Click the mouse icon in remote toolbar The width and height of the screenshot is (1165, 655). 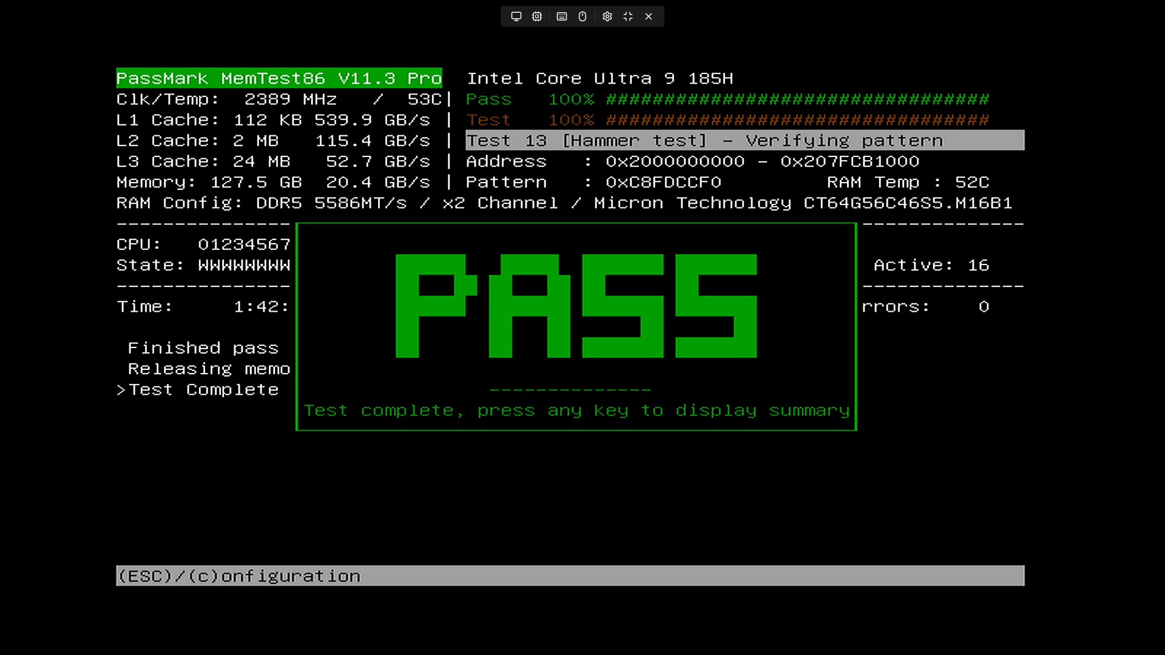pyautogui.click(x=582, y=16)
